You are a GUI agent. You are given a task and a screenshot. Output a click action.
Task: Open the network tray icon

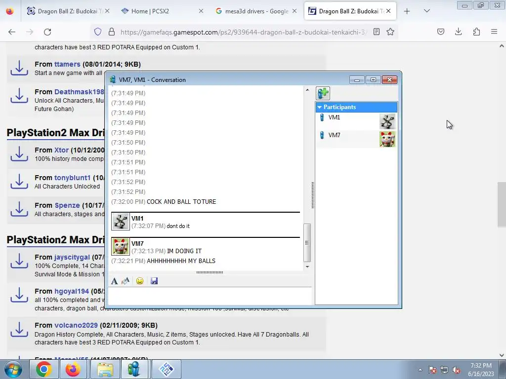(x=444, y=370)
